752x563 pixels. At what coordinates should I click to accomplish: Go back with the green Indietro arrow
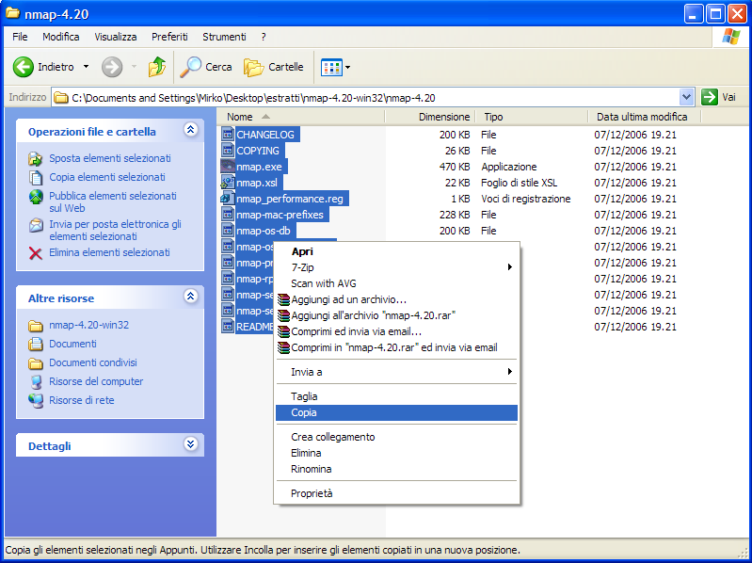pyautogui.click(x=23, y=67)
